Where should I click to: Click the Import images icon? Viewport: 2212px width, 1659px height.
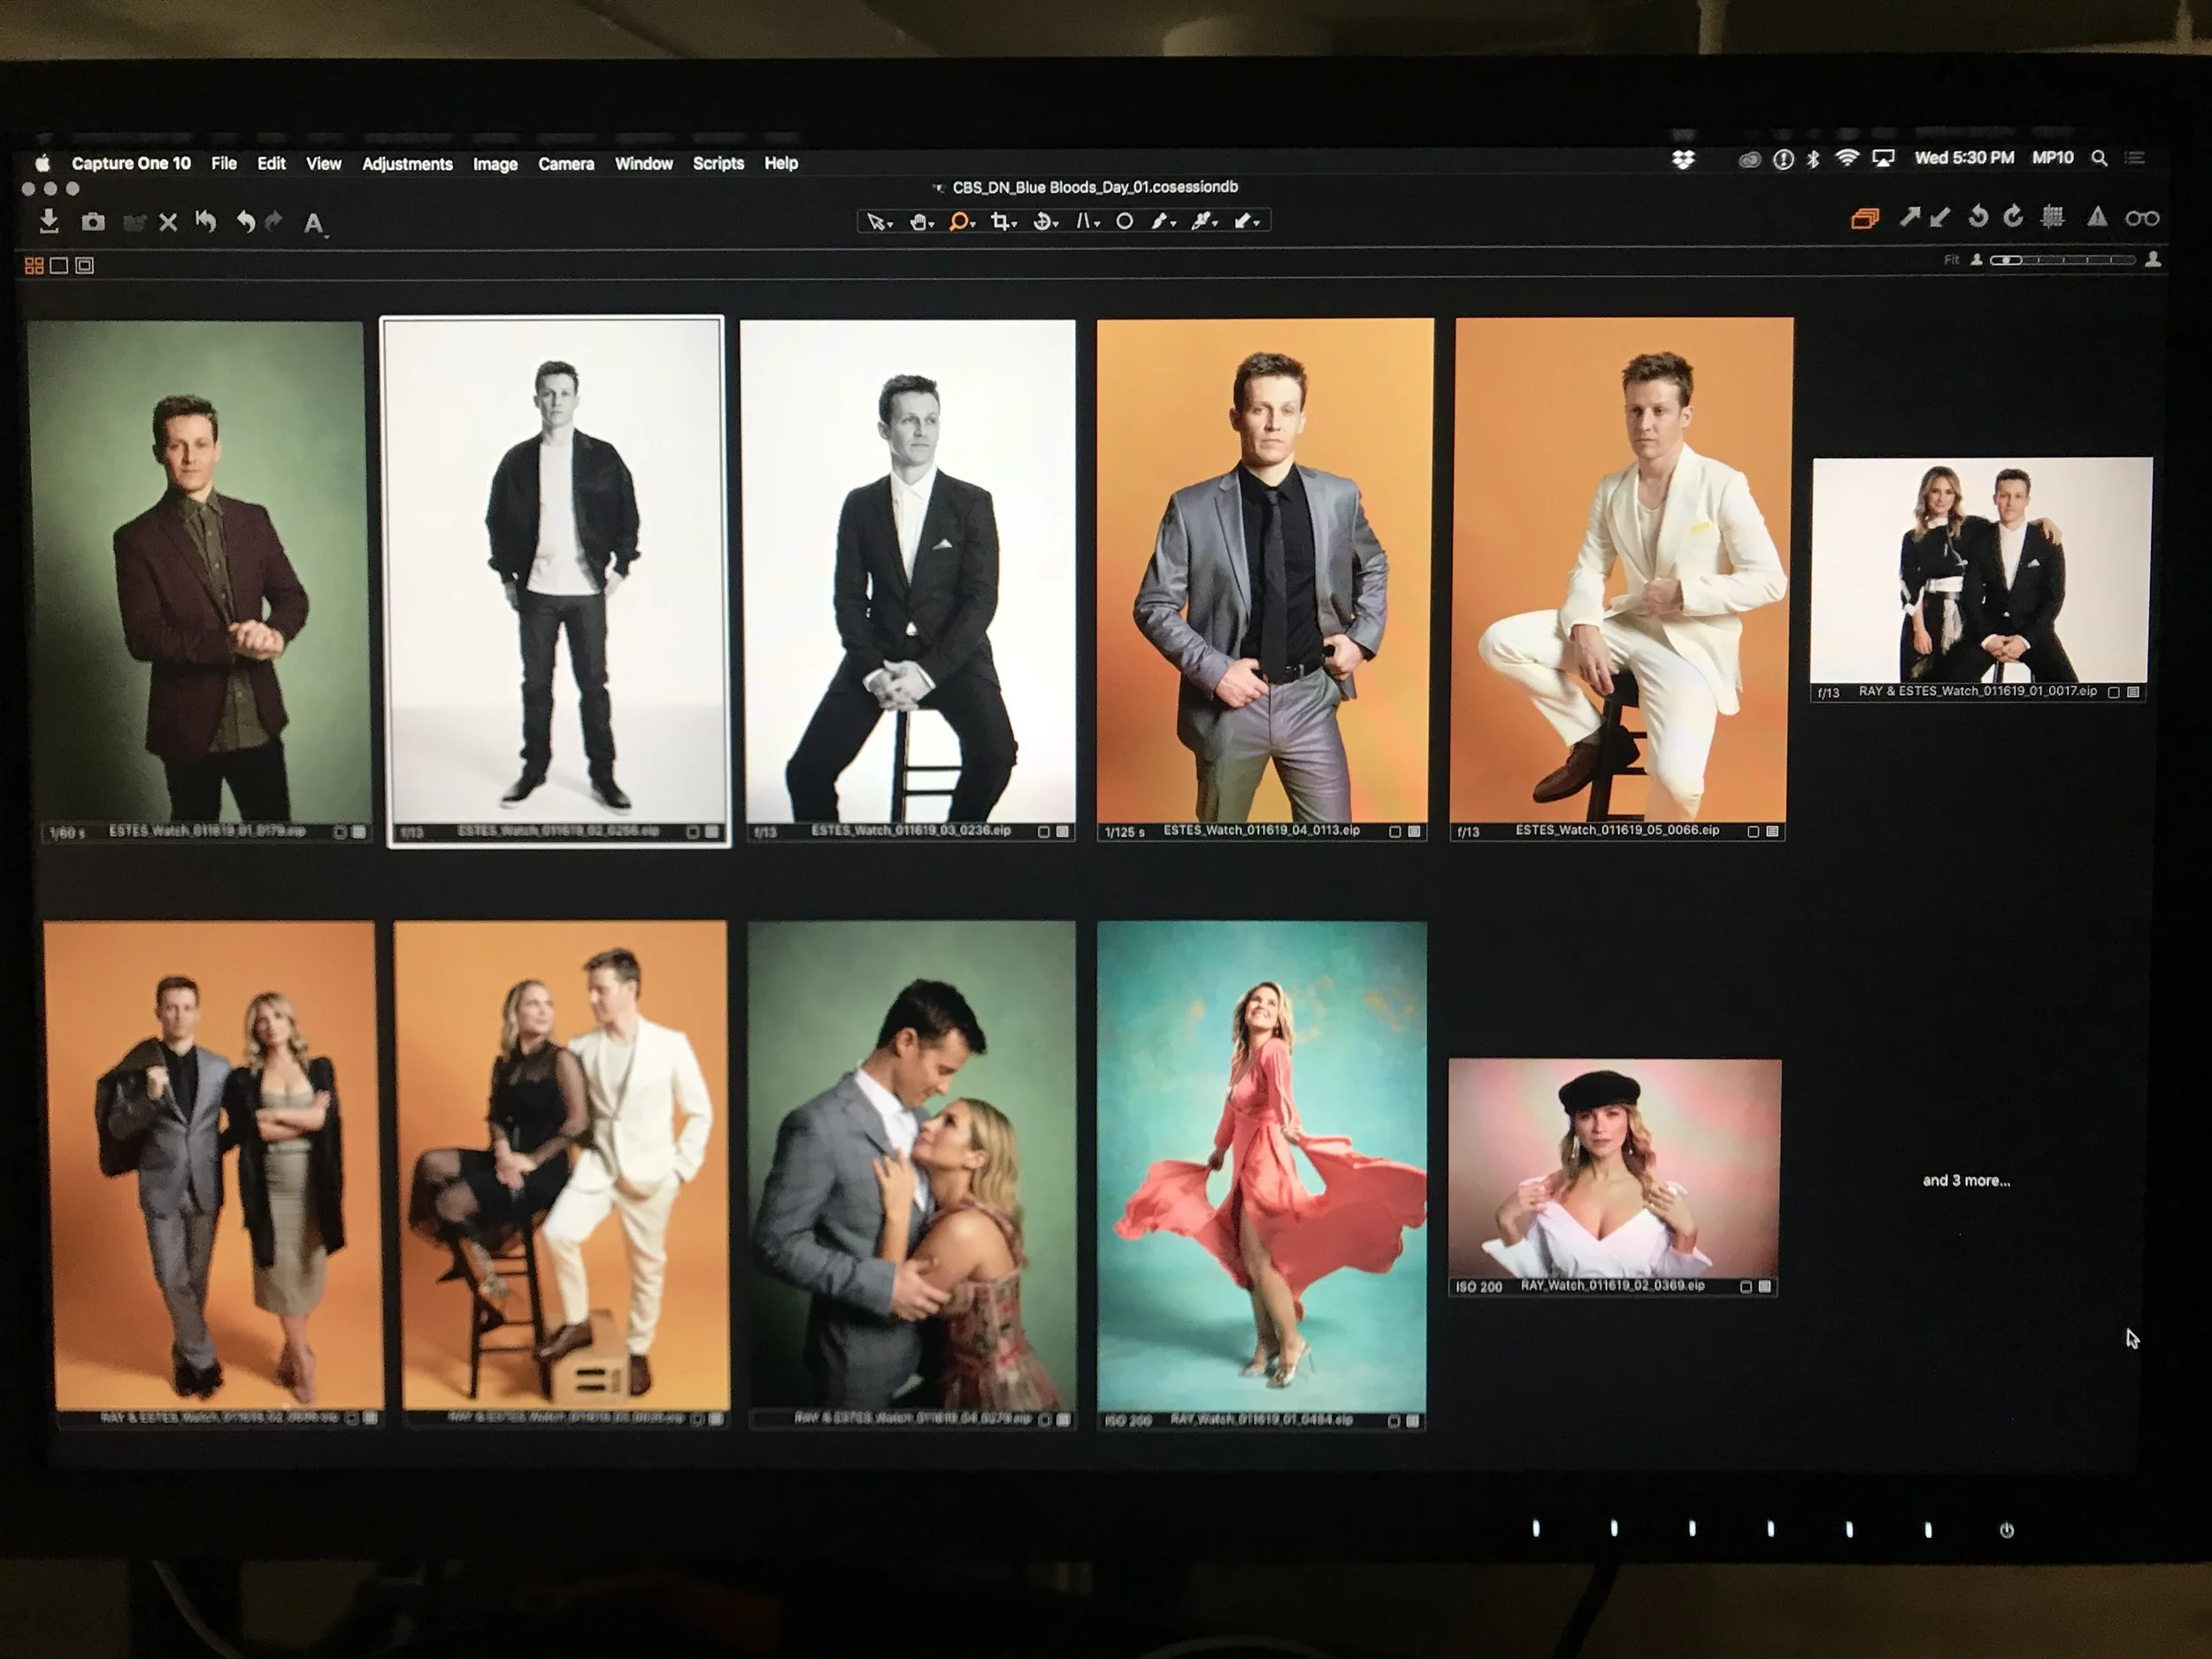point(48,222)
